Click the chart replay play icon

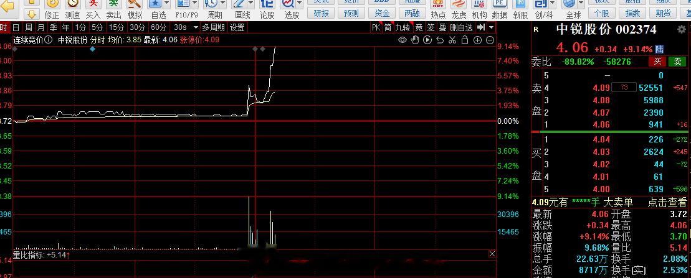(427, 40)
